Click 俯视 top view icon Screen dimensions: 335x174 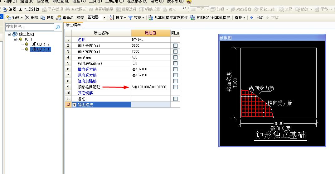(x=213, y=9)
